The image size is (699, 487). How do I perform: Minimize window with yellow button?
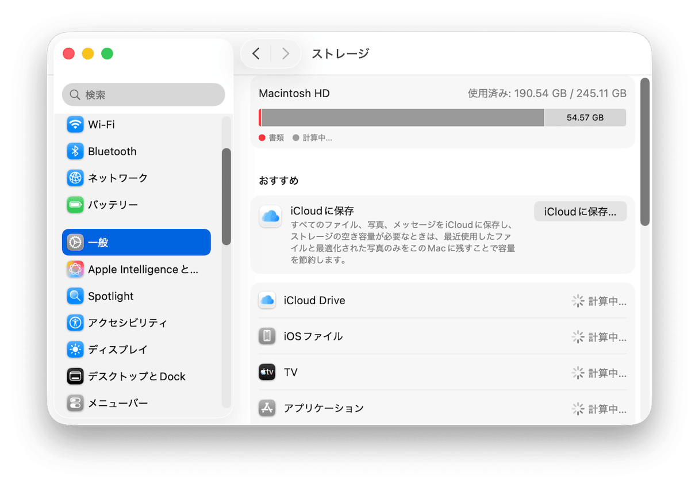(88, 53)
